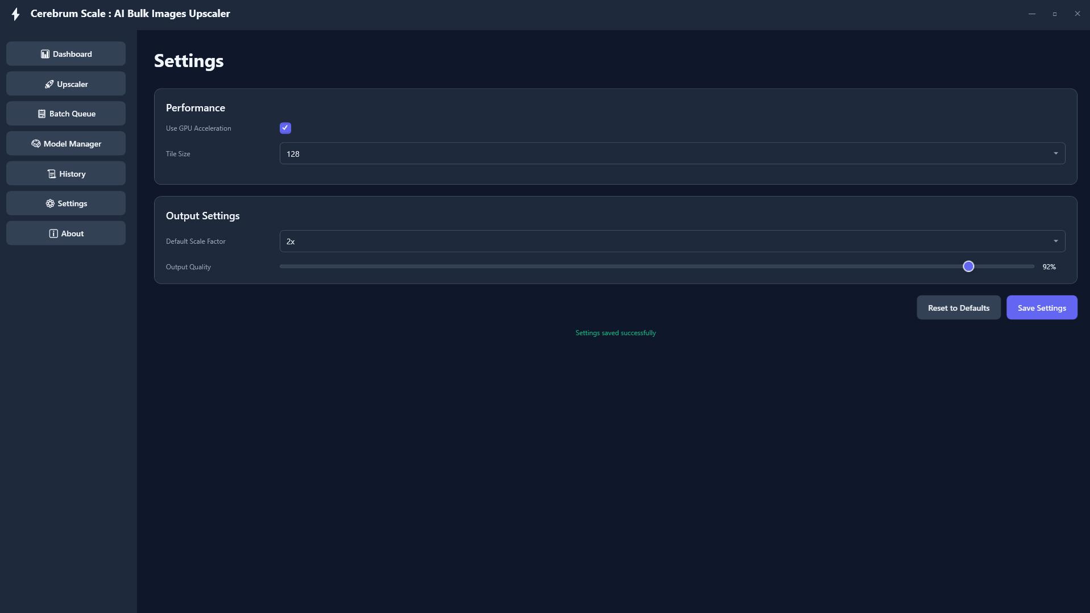Image resolution: width=1090 pixels, height=613 pixels.
Task: Open the Batch Queue page
Action: click(x=66, y=114)
